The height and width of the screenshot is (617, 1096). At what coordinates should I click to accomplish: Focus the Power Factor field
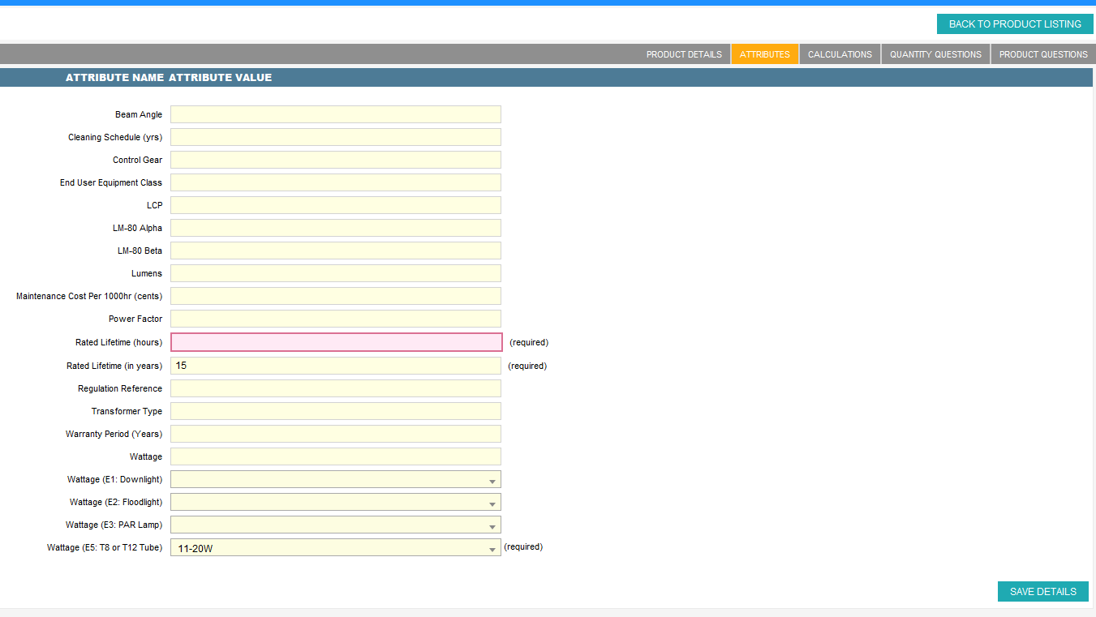point(335,319)
